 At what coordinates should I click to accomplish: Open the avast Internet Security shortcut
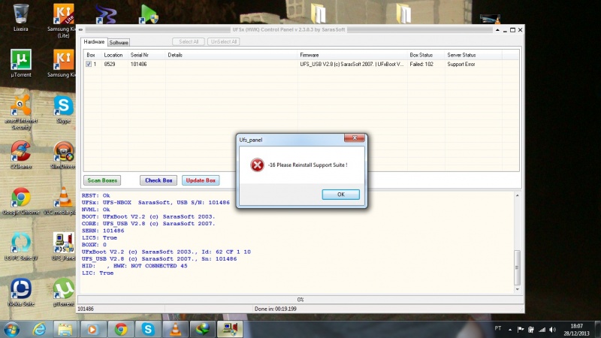pyautogui.click(x=21, y=106)
